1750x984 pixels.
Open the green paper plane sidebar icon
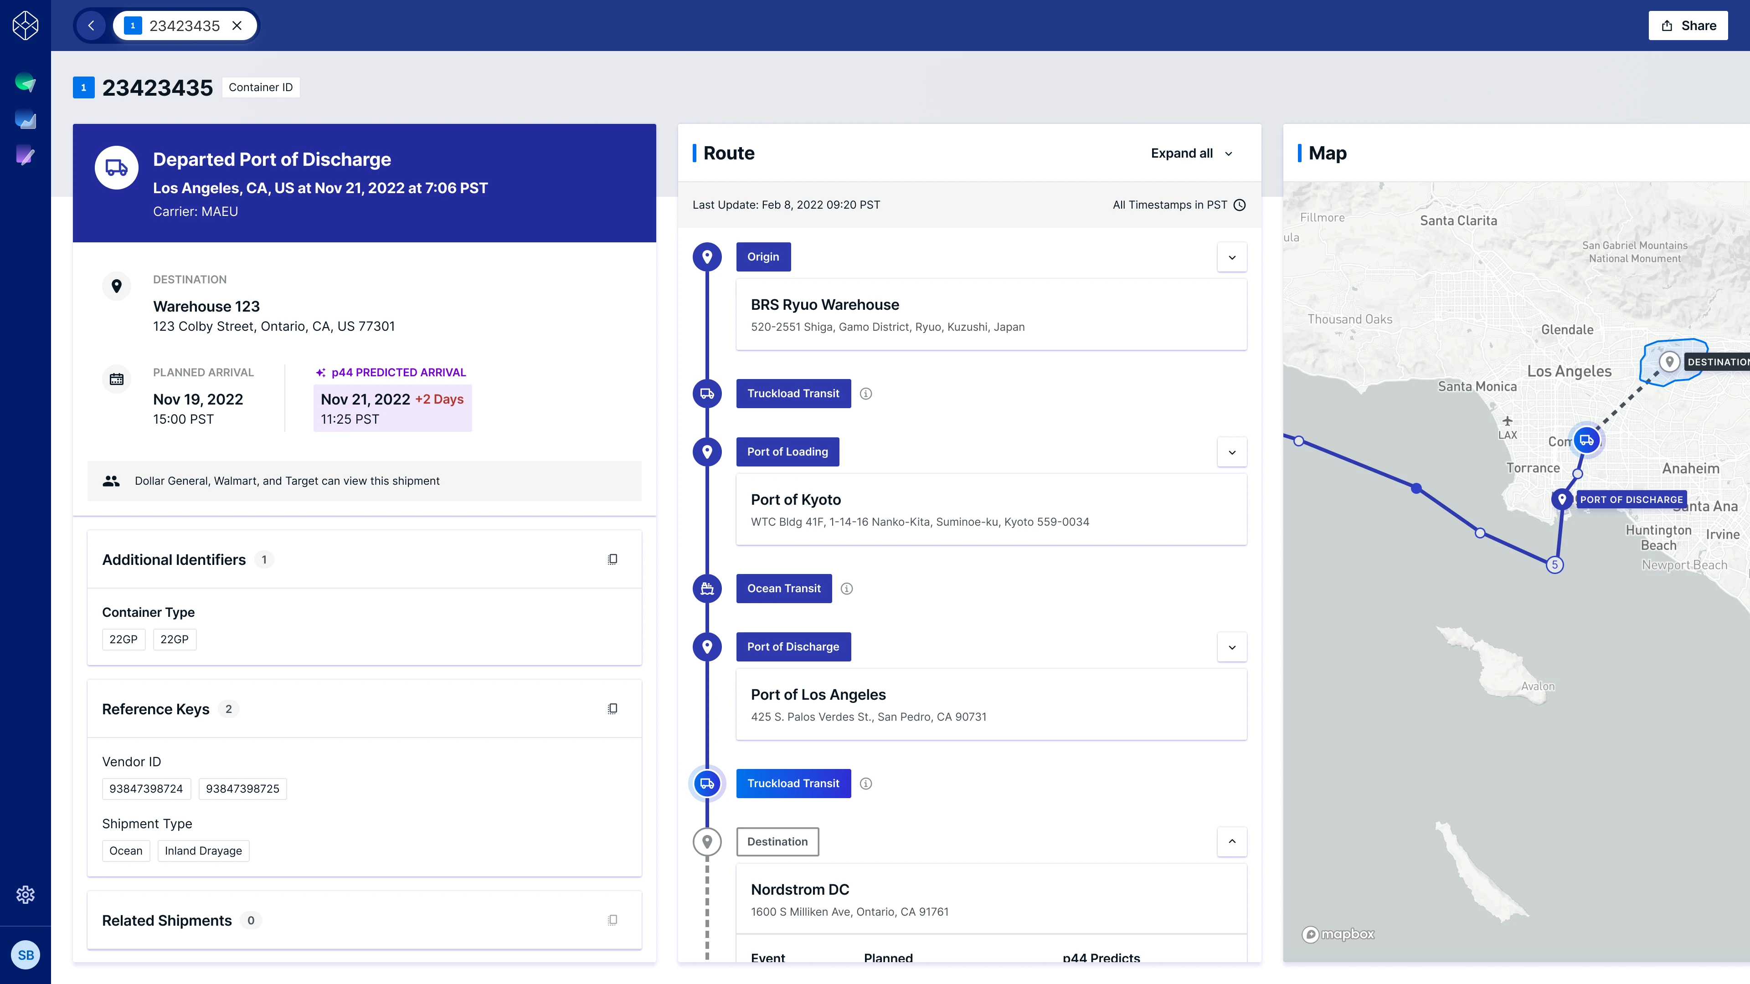coord(25,83)
